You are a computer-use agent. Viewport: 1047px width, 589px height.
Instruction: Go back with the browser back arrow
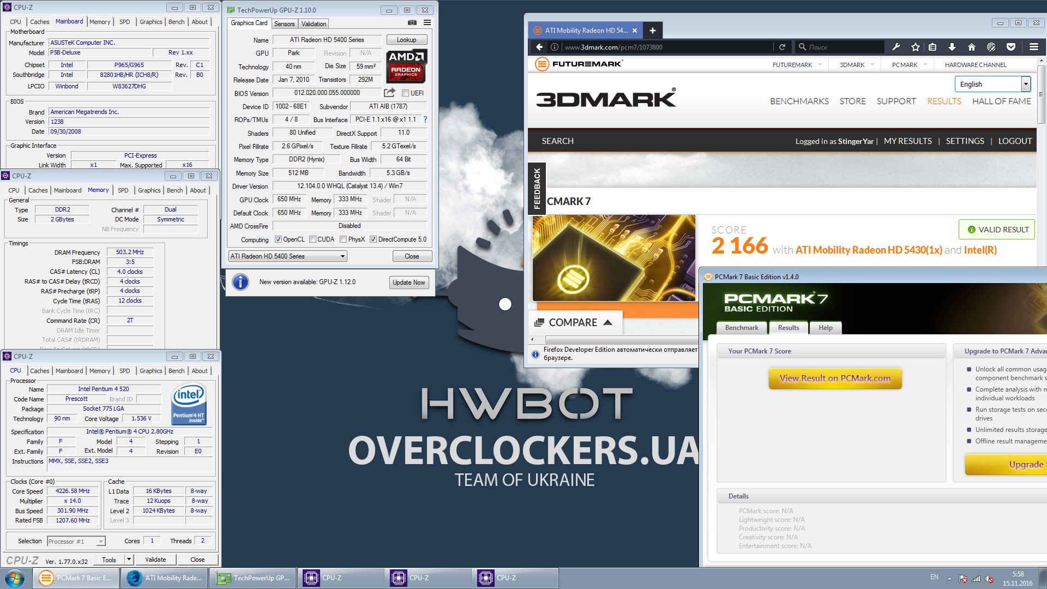tap(539, 47)
